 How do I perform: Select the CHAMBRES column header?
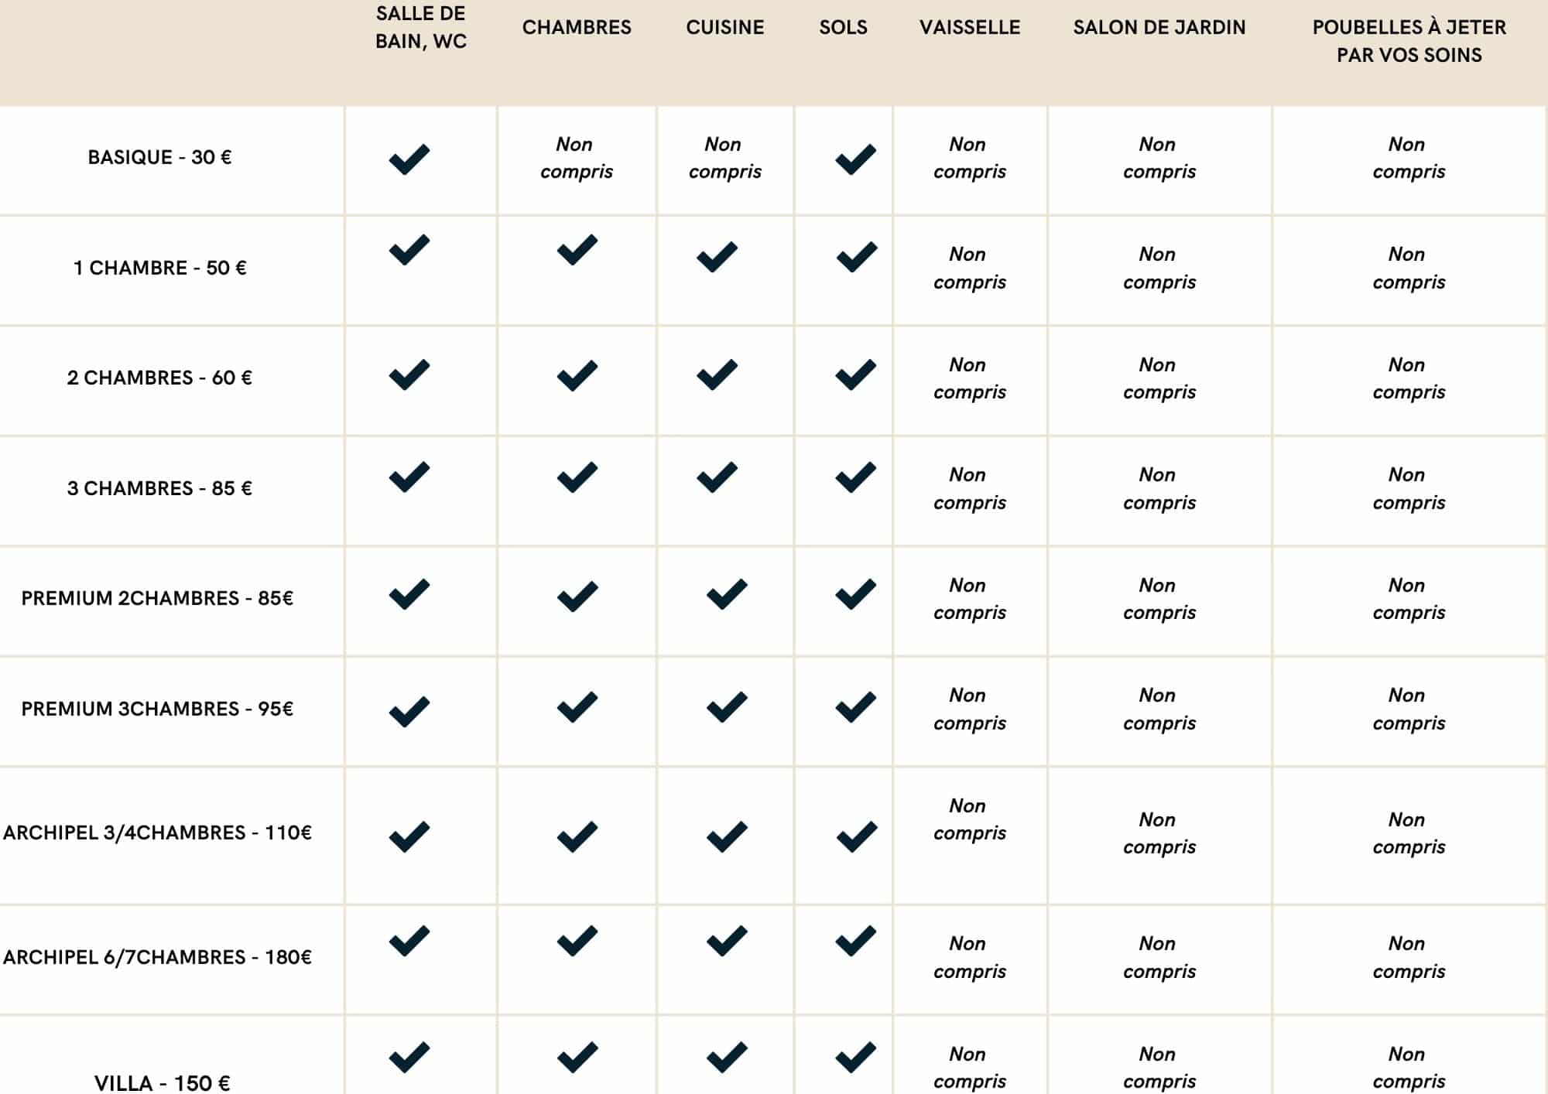point(577,28)
